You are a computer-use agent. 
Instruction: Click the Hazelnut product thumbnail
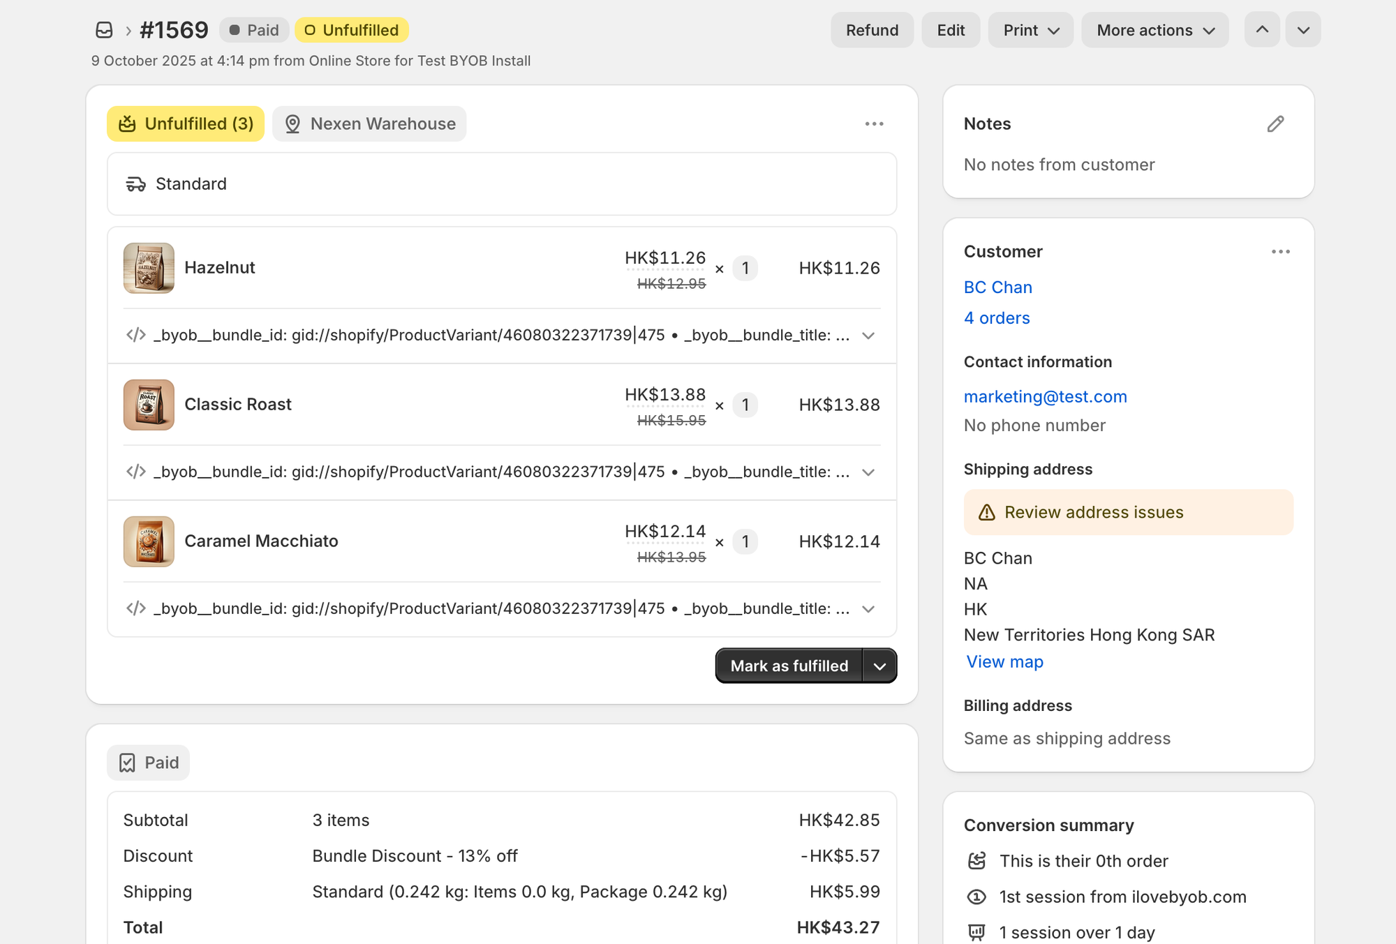[149, 268]
